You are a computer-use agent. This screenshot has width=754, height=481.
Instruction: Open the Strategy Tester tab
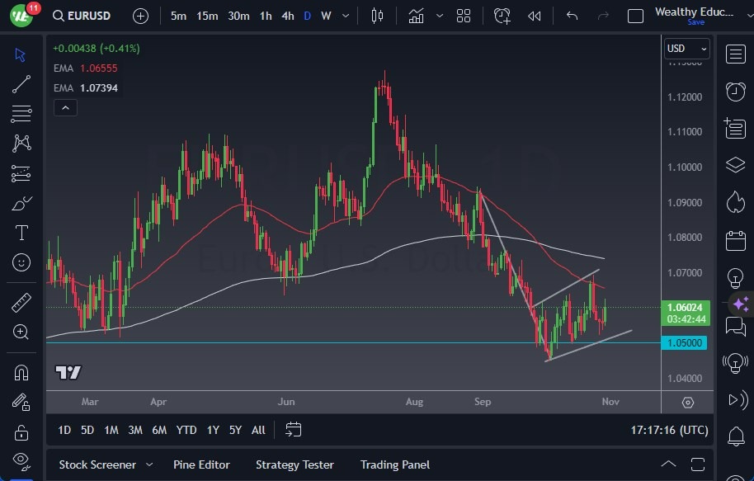[295, 464]
